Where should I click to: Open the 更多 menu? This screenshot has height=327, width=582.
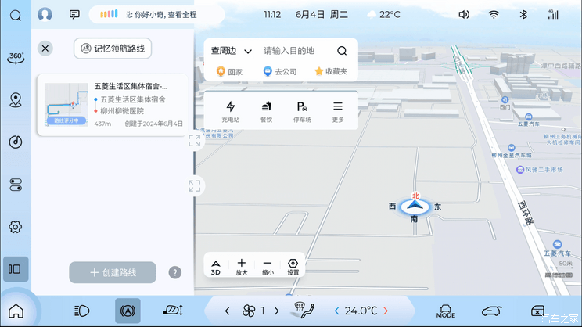click(338, 111)
